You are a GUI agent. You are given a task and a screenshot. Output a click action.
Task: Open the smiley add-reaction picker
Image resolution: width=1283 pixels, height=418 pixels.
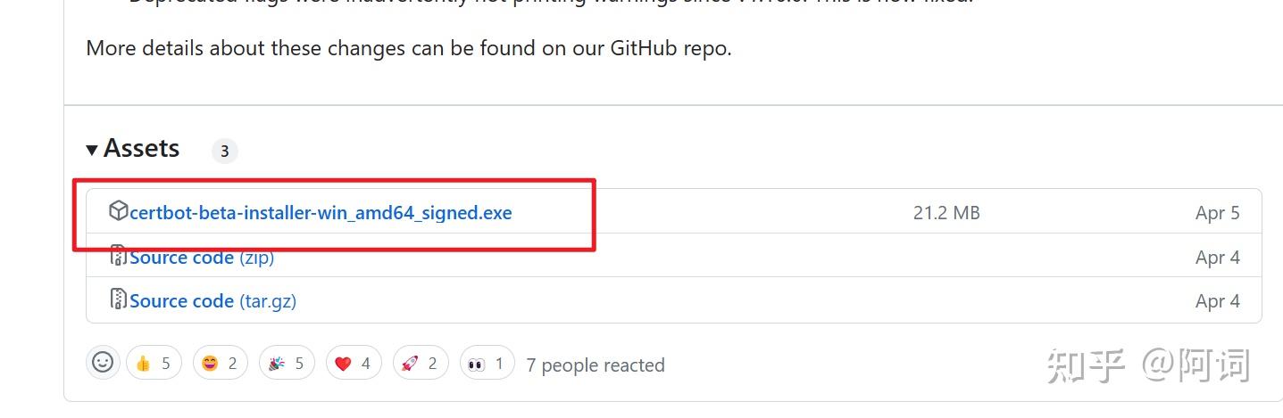click(103, 363)
